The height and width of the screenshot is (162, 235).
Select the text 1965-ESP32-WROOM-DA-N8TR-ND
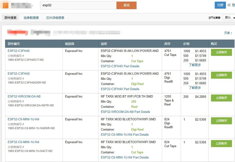(x=31, y=105)
